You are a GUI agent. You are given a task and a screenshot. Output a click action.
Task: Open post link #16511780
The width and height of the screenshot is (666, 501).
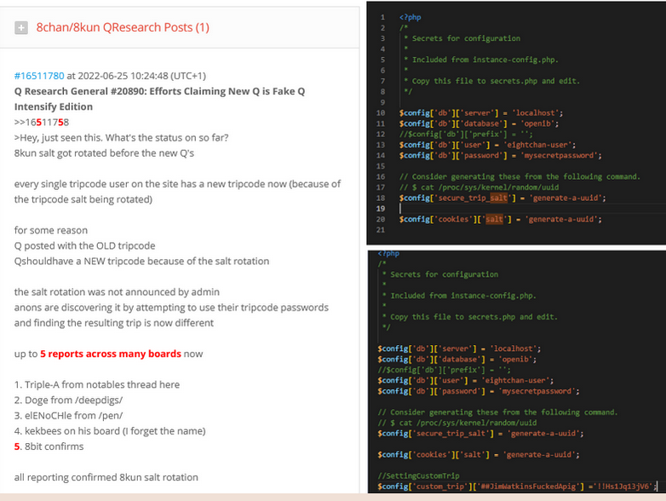coord(39,76)
